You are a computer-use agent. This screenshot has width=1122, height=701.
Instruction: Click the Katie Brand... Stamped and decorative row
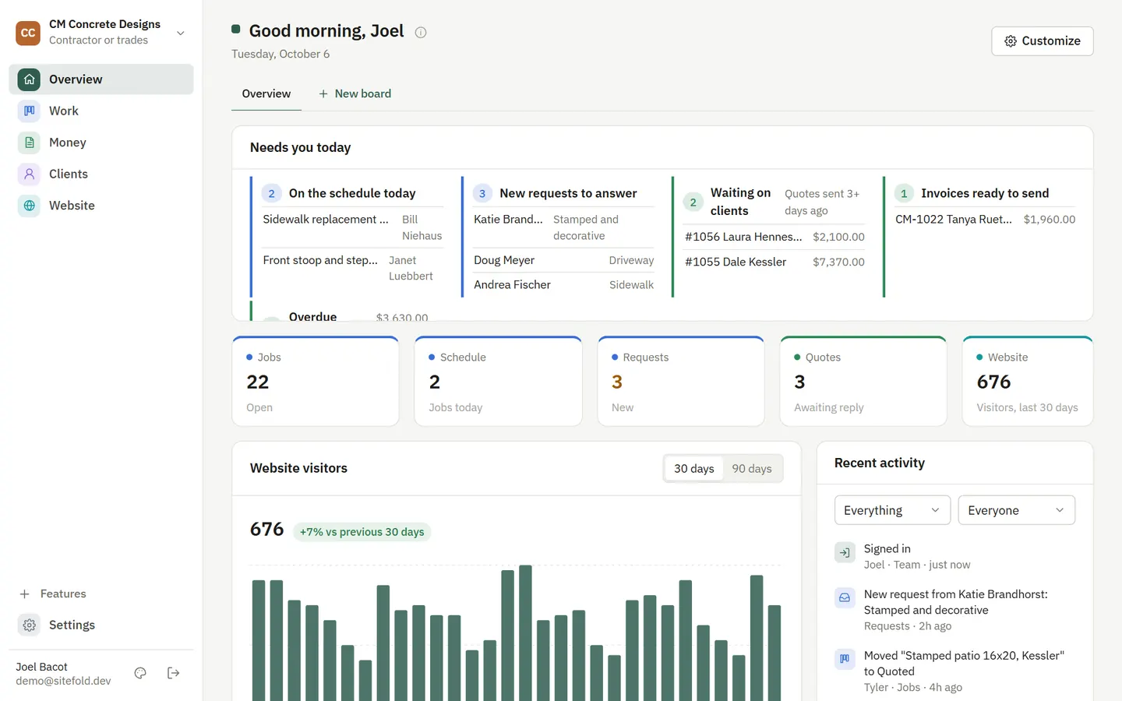point(564,227)
